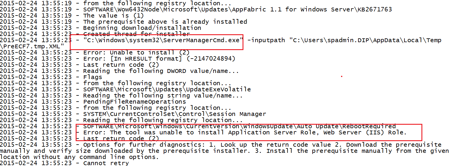Viewport: 454px width, 166px height.
Task: Click 'The prerequisite above is already installed' line
Action: [x=165, y=22]
